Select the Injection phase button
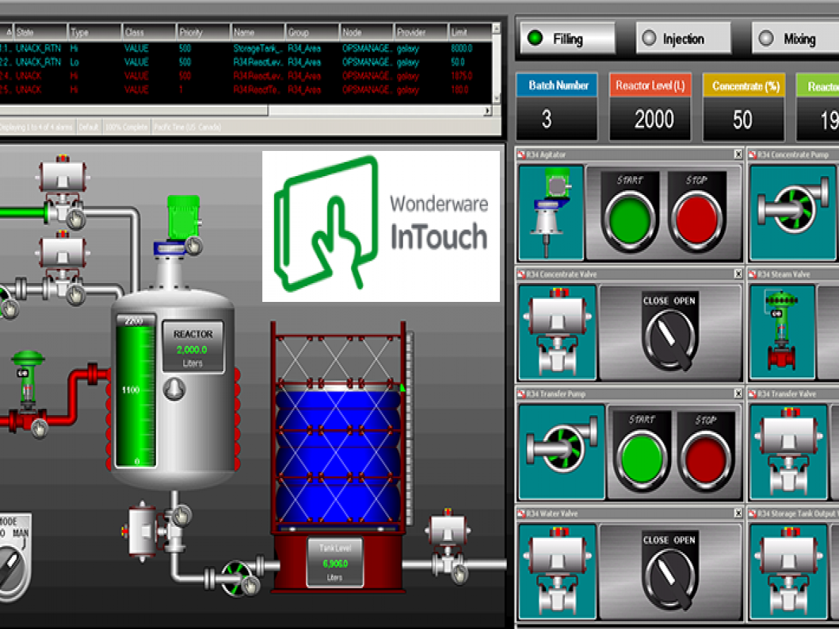 click(683, 38)
